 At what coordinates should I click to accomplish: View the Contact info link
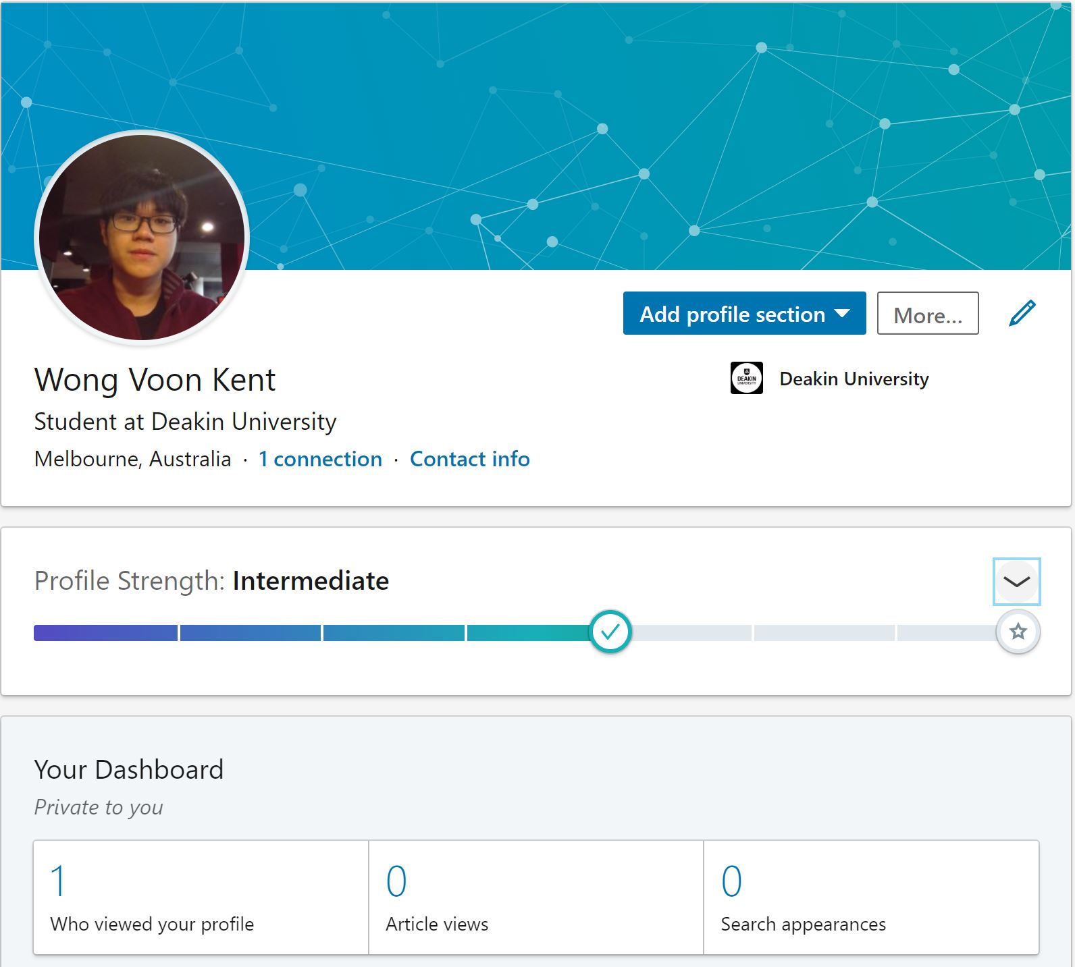(469, 459)
